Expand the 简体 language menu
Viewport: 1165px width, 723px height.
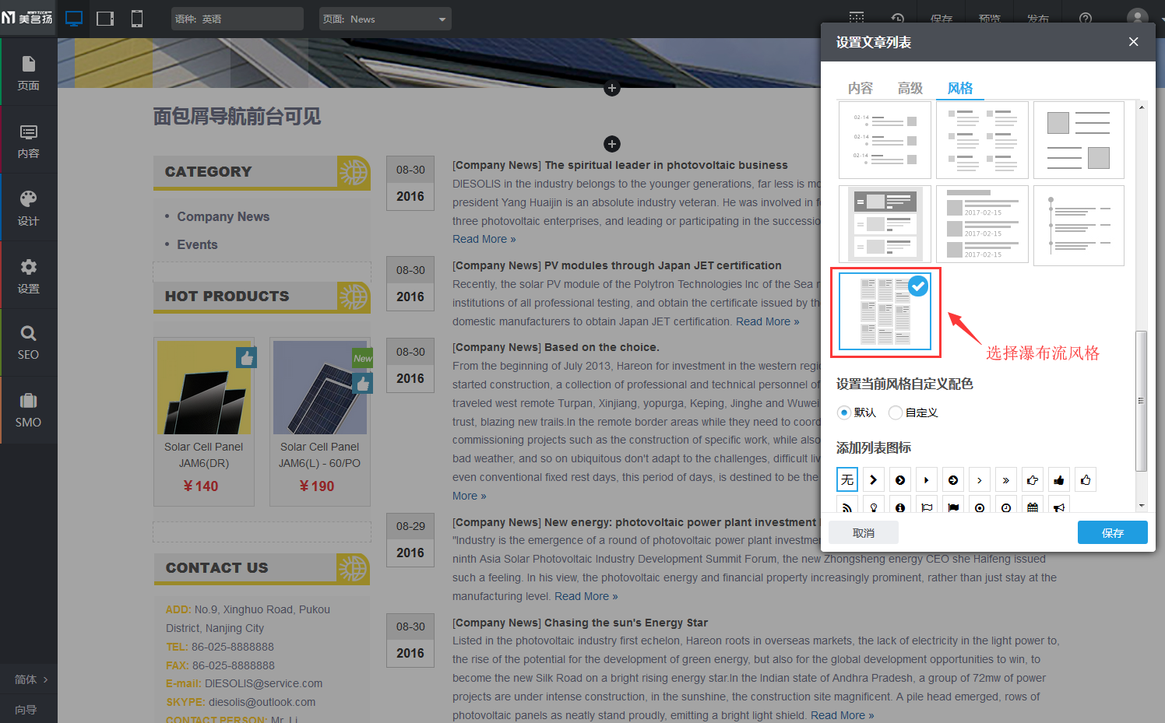pyautogui.click(x=30, y=679)
